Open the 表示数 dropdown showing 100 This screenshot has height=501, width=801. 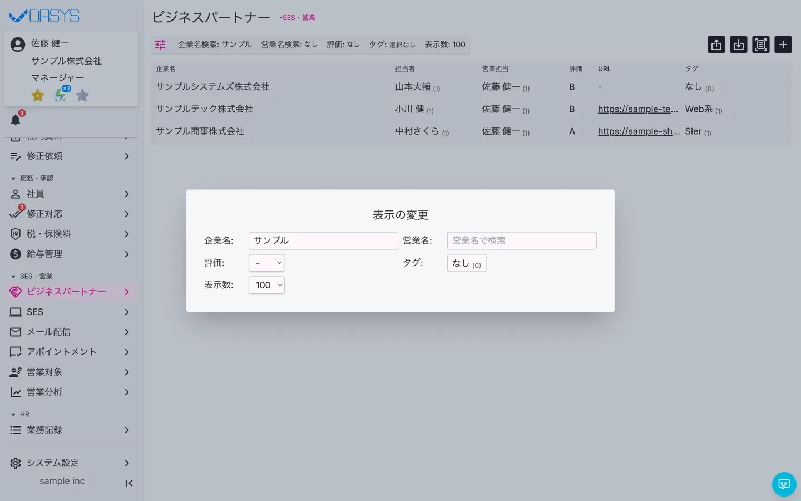click(x=266, y=285)
